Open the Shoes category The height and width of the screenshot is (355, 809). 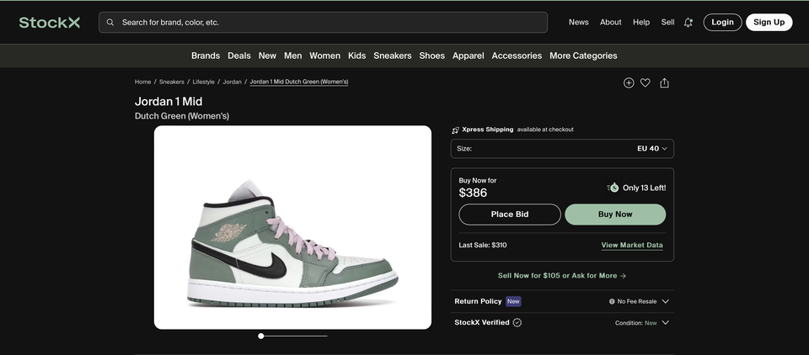point(431,56)
